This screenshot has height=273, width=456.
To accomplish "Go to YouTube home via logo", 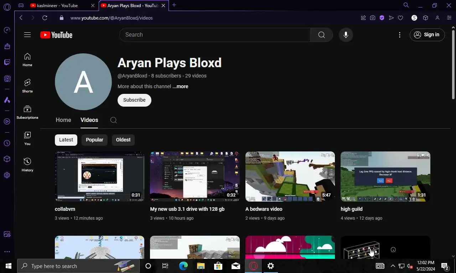I will (56, 35).
